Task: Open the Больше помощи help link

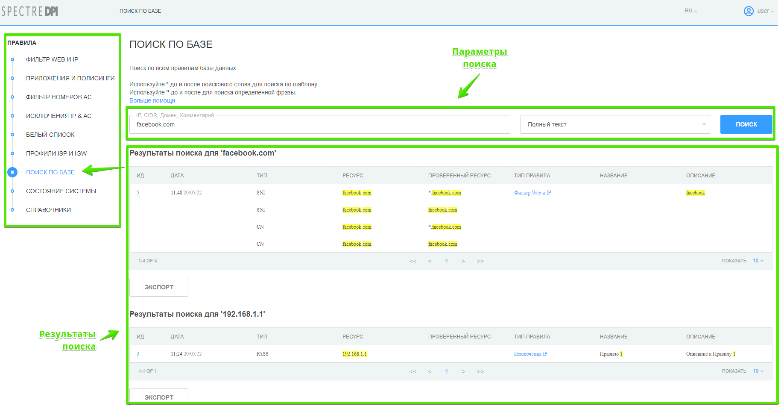Action: [x=152, y=100]
